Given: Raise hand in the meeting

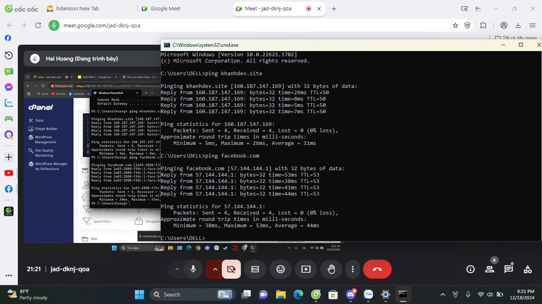Looking at the screenshot, I should pos(331,269).
